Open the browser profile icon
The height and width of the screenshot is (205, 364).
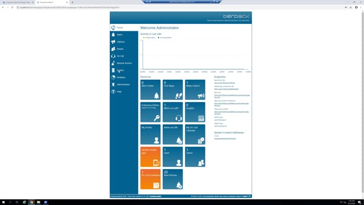point(356,7)
